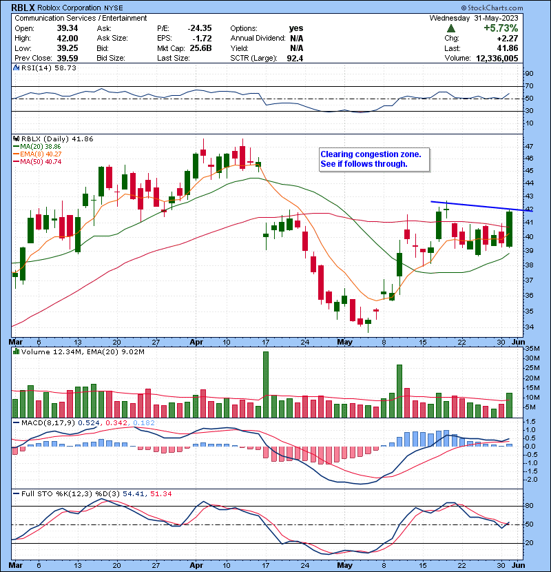Viewport: 551px width, 572px height.
Task: Click the MACD signal value 0.342
Action: click(116, 423)
